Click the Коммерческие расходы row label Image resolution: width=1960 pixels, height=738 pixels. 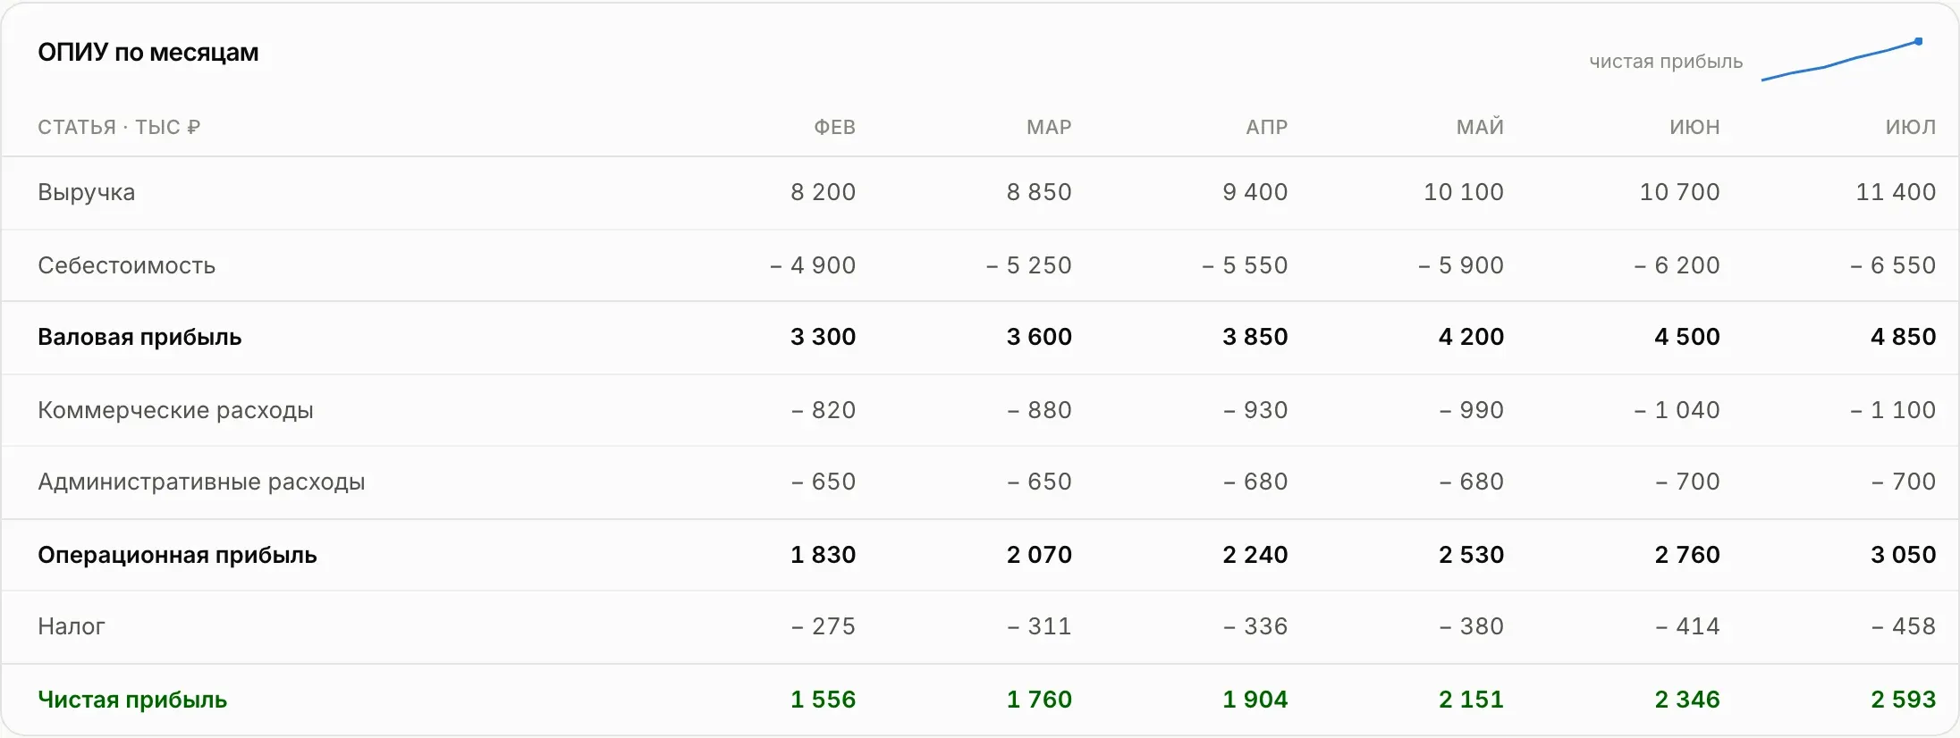coord(175,410)
